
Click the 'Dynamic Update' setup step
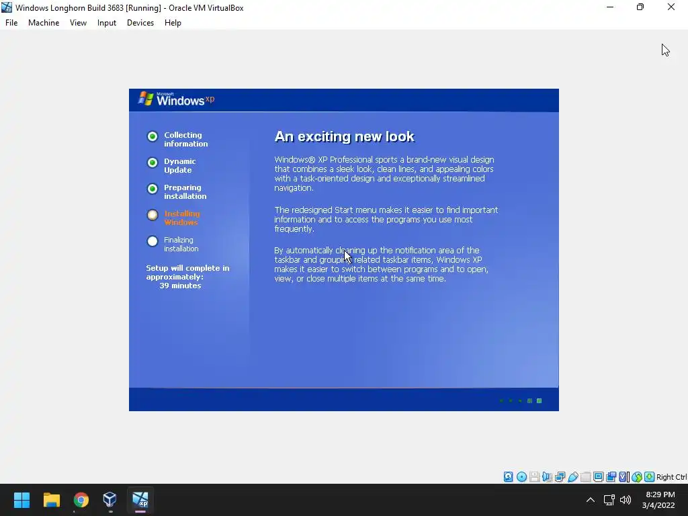pos(180,166)
